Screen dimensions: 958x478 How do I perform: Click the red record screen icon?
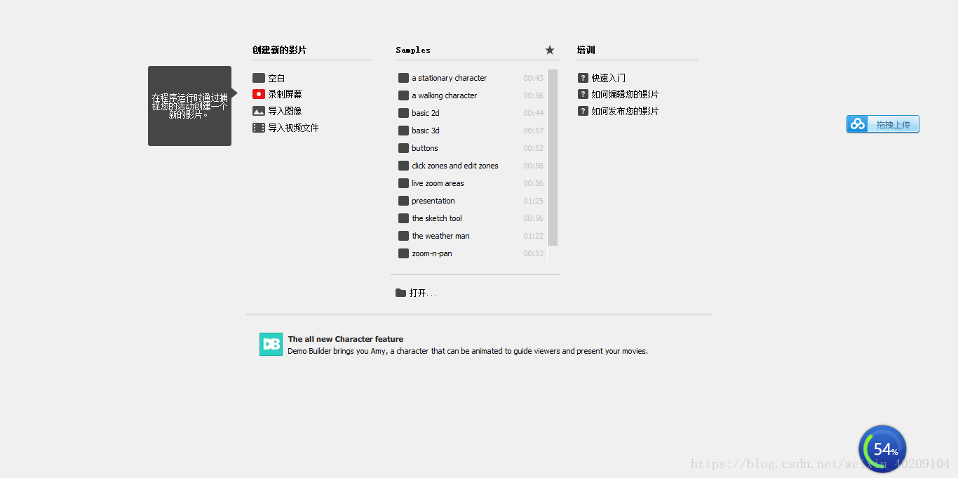[259, 94]
